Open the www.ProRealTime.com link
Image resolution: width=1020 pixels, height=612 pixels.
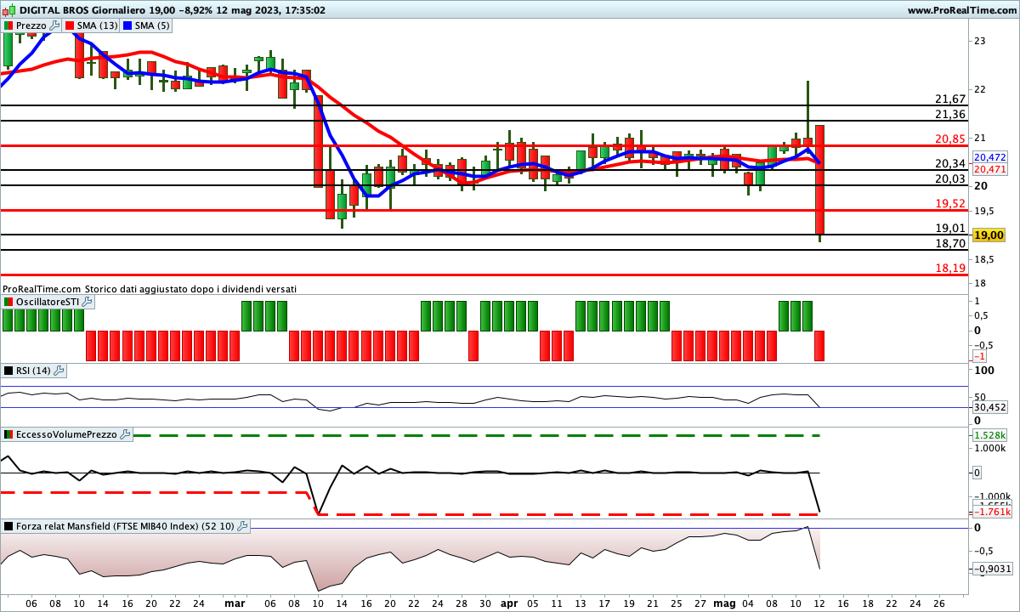tap(960, 10)
